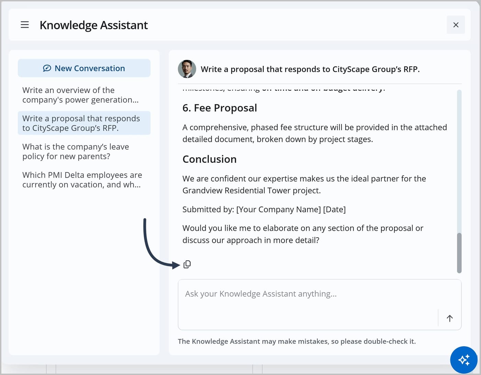This screenshot has width=481, height=375.
Task: Click the 'phased fee structure' paragraph
Action: pyautogui.click(x=314, y=133)
